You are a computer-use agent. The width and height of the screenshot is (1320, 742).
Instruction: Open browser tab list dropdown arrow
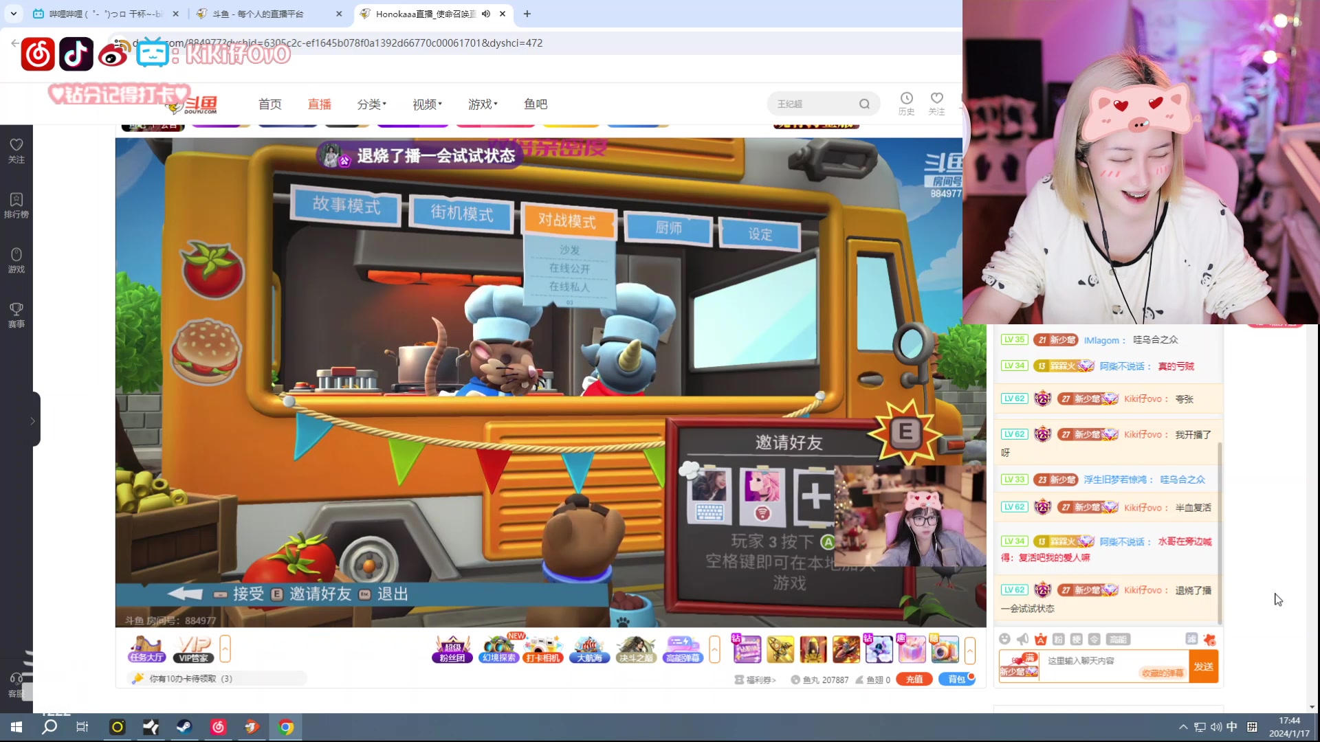point(13,14)
